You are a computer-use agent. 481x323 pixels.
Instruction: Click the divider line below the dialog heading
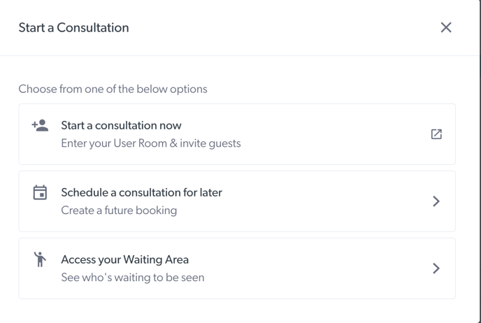click(240, 55)
